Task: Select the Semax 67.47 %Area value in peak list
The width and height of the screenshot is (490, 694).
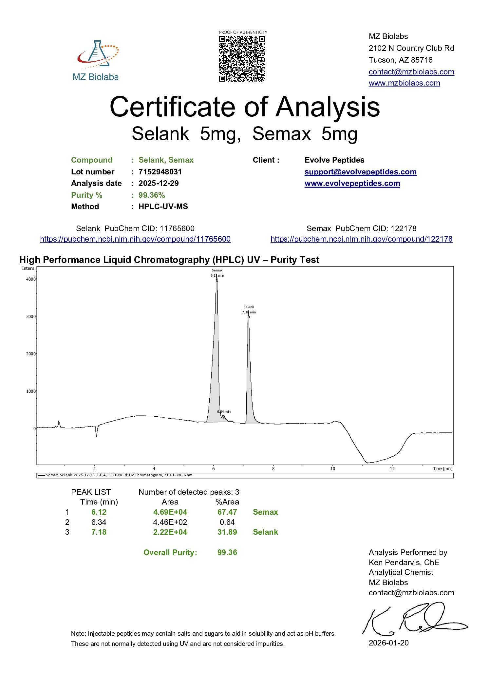Action: [227, 512]
